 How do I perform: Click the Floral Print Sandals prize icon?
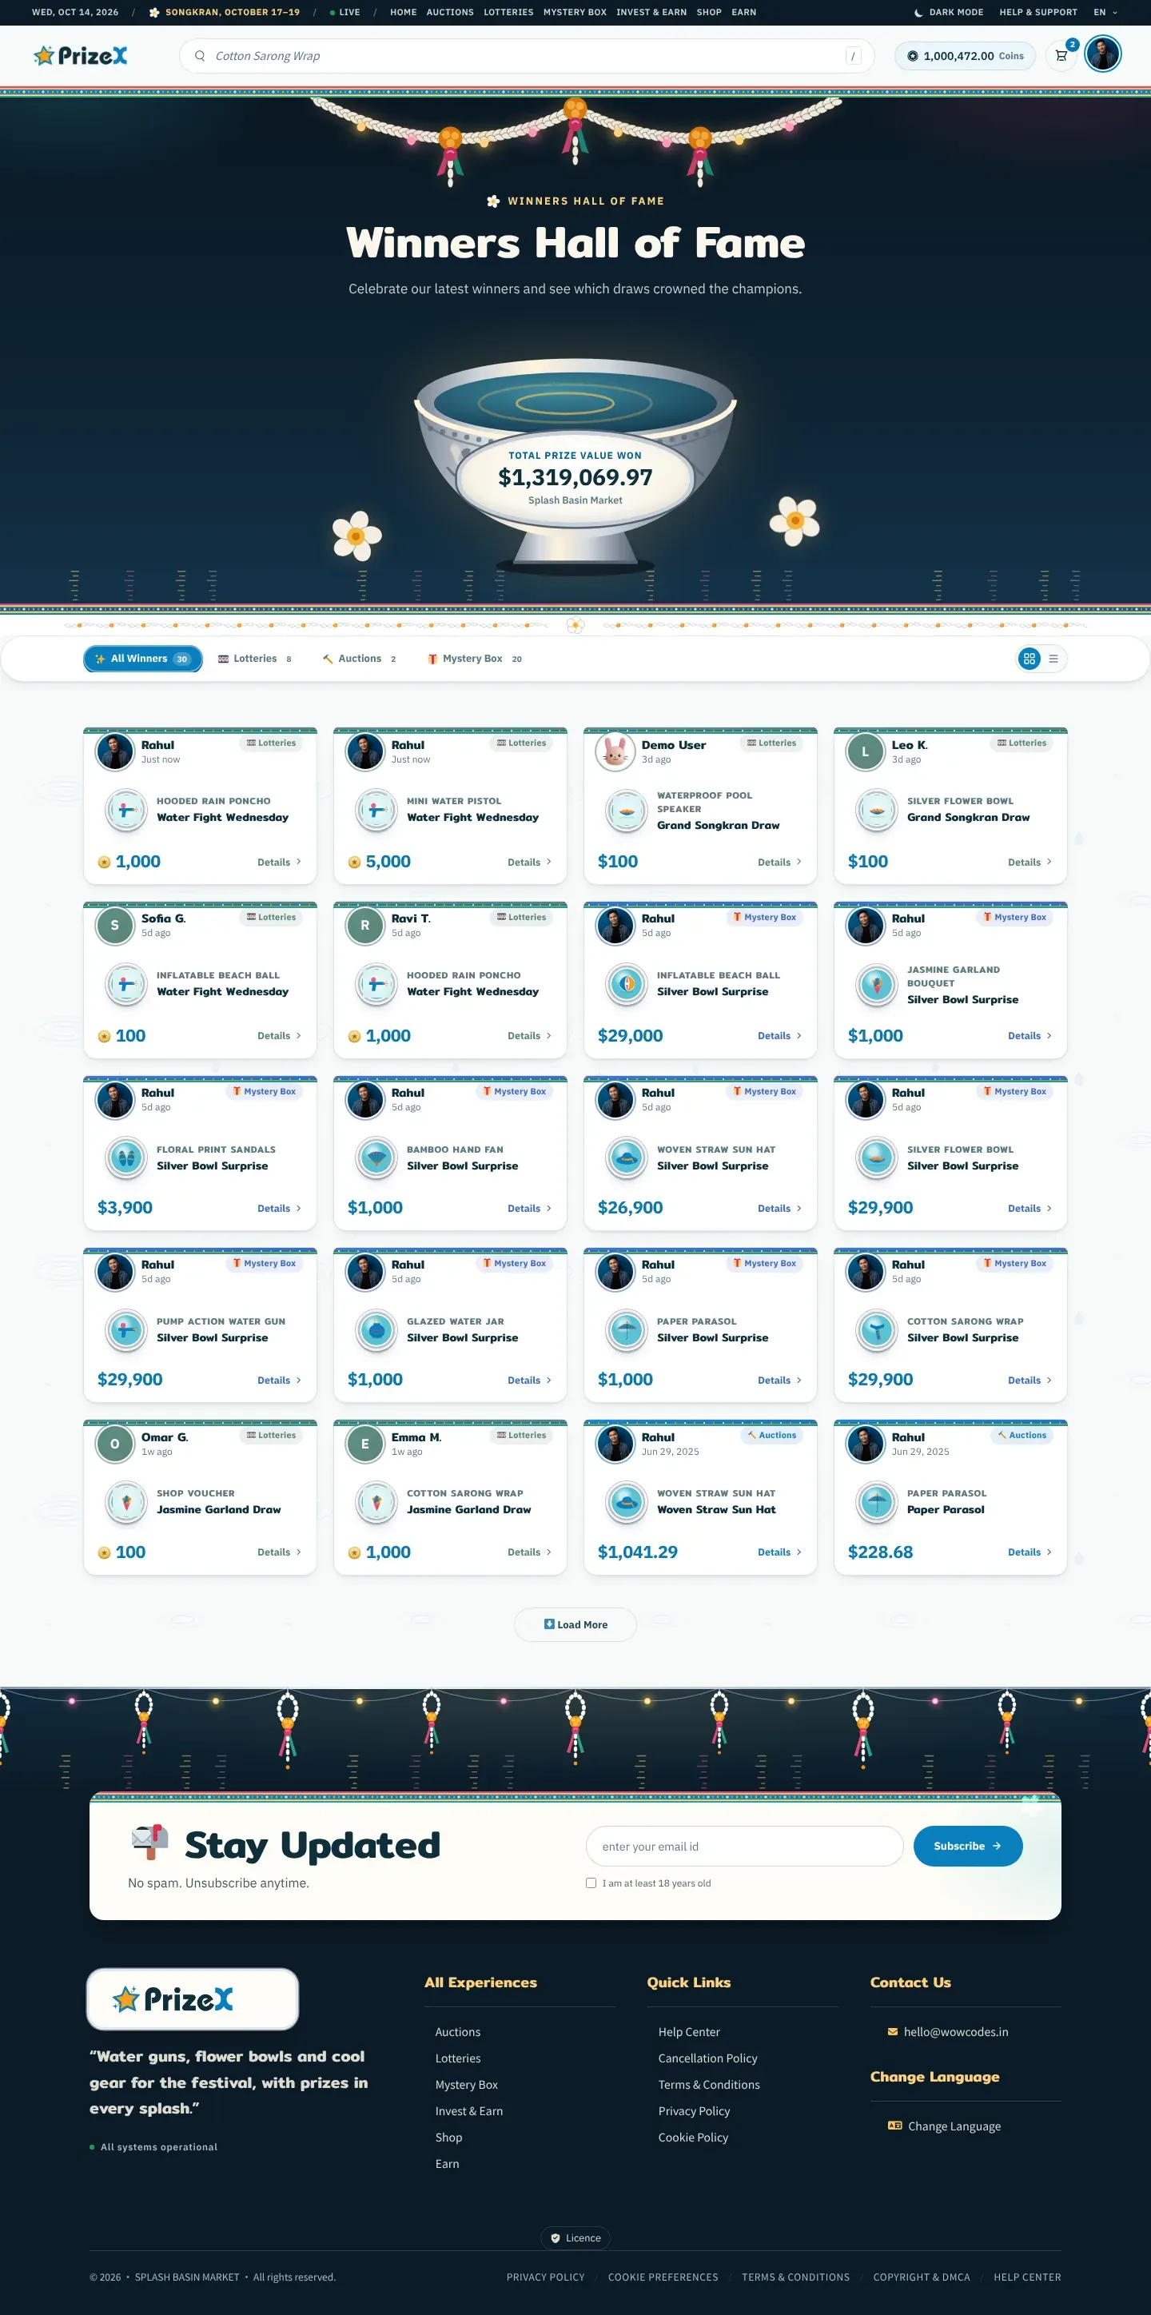pyautogui.click(x=125, y=1157)
